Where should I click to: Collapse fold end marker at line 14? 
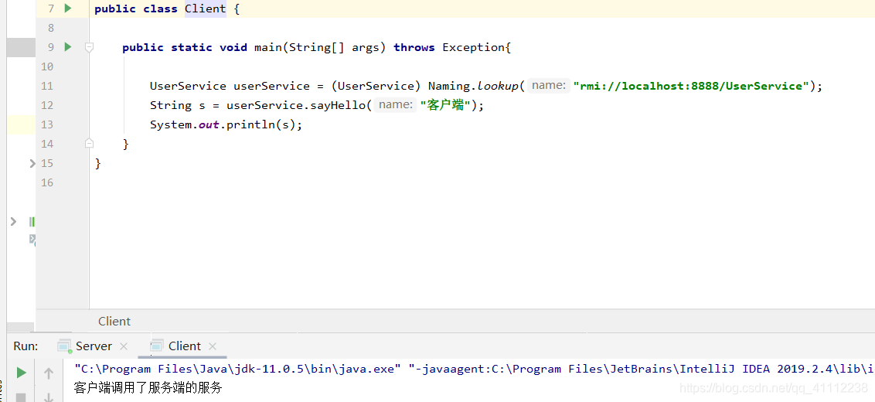[89, 144]
